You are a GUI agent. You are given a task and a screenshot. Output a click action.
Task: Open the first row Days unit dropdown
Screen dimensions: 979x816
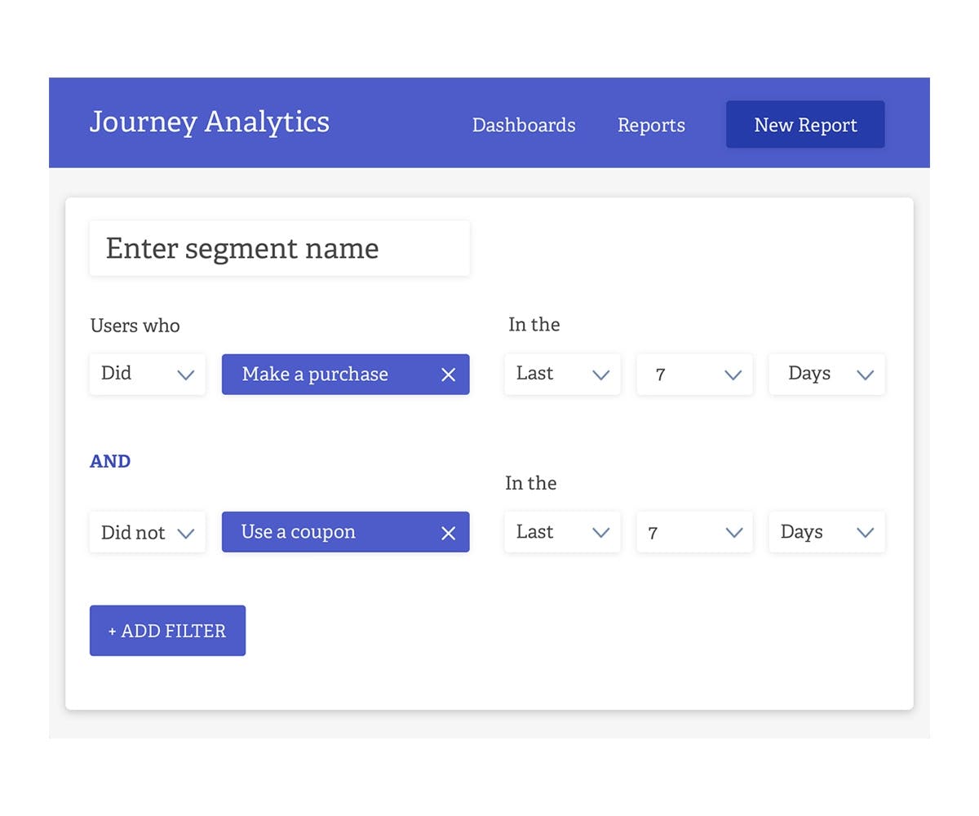click(826, 375)
